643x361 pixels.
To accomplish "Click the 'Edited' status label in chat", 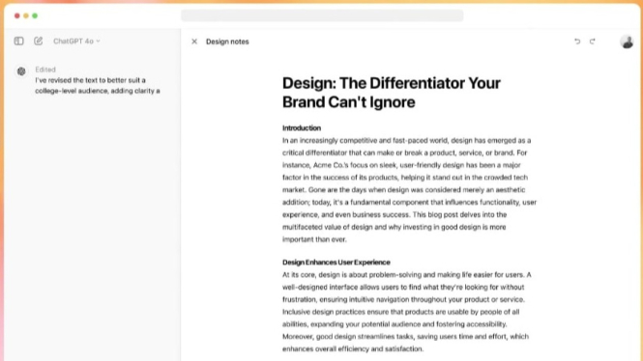I will (x=45, y=69).
